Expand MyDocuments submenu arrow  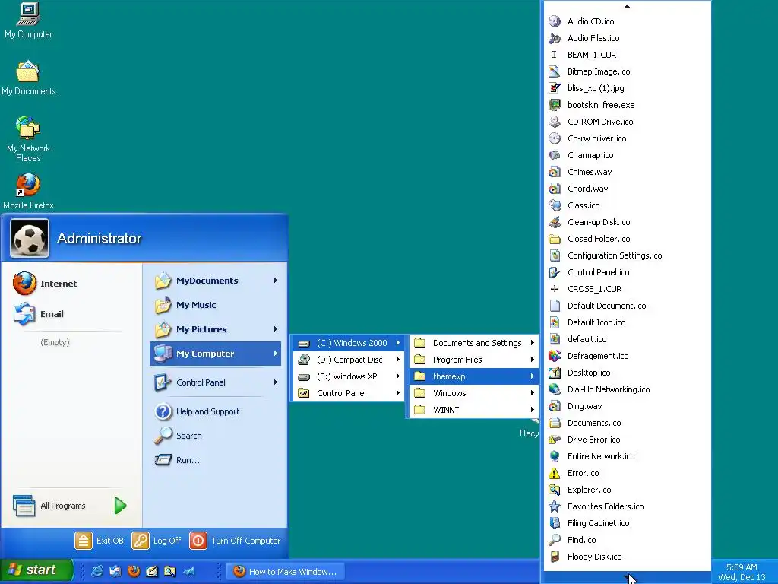pyautogui.click(x=275, y=281)
